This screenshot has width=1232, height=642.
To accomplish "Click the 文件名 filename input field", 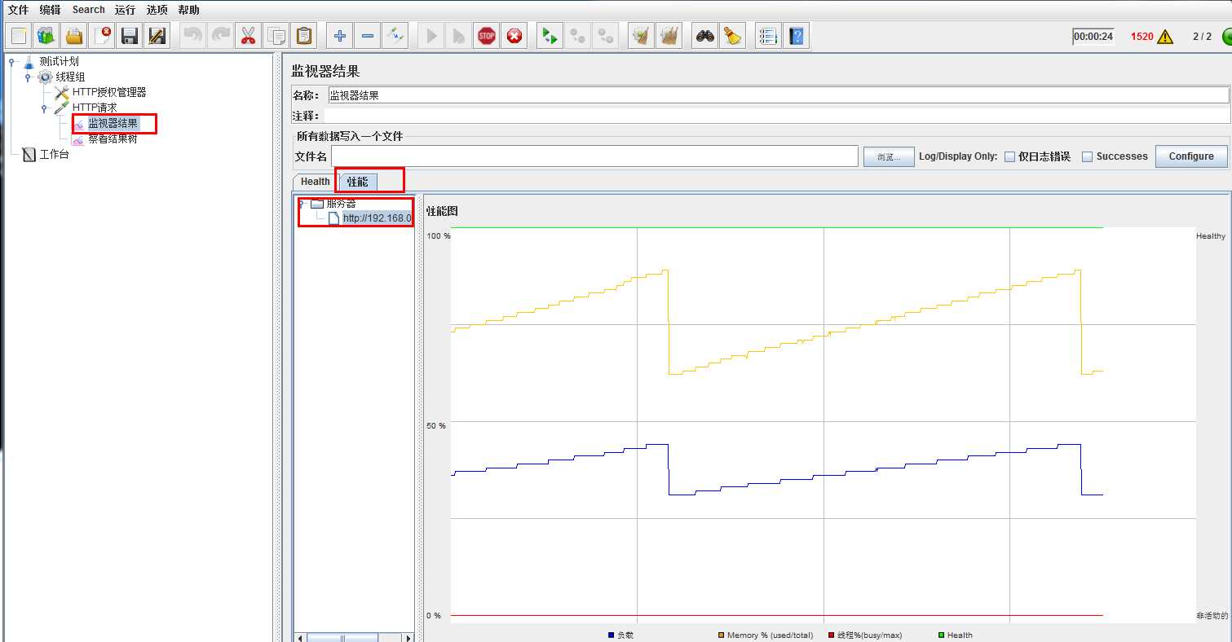I will click(594, 156).
